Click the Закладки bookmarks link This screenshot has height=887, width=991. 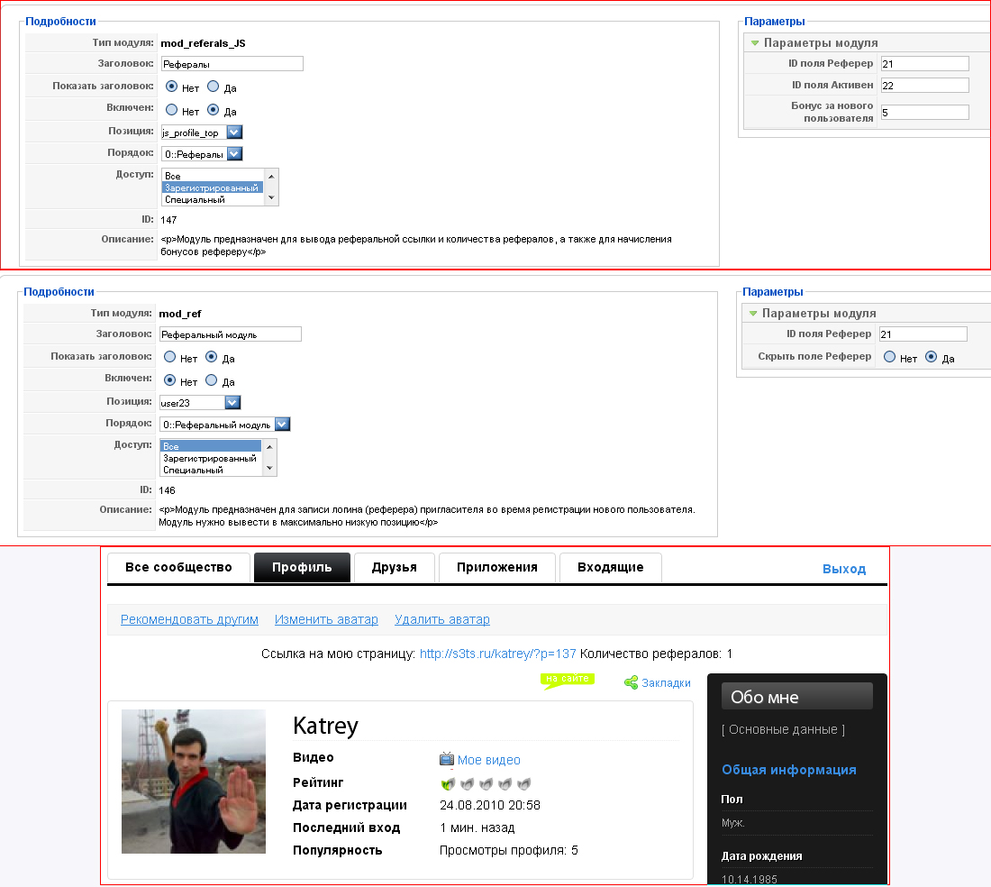pyautogui.click(x=666, y=682)
